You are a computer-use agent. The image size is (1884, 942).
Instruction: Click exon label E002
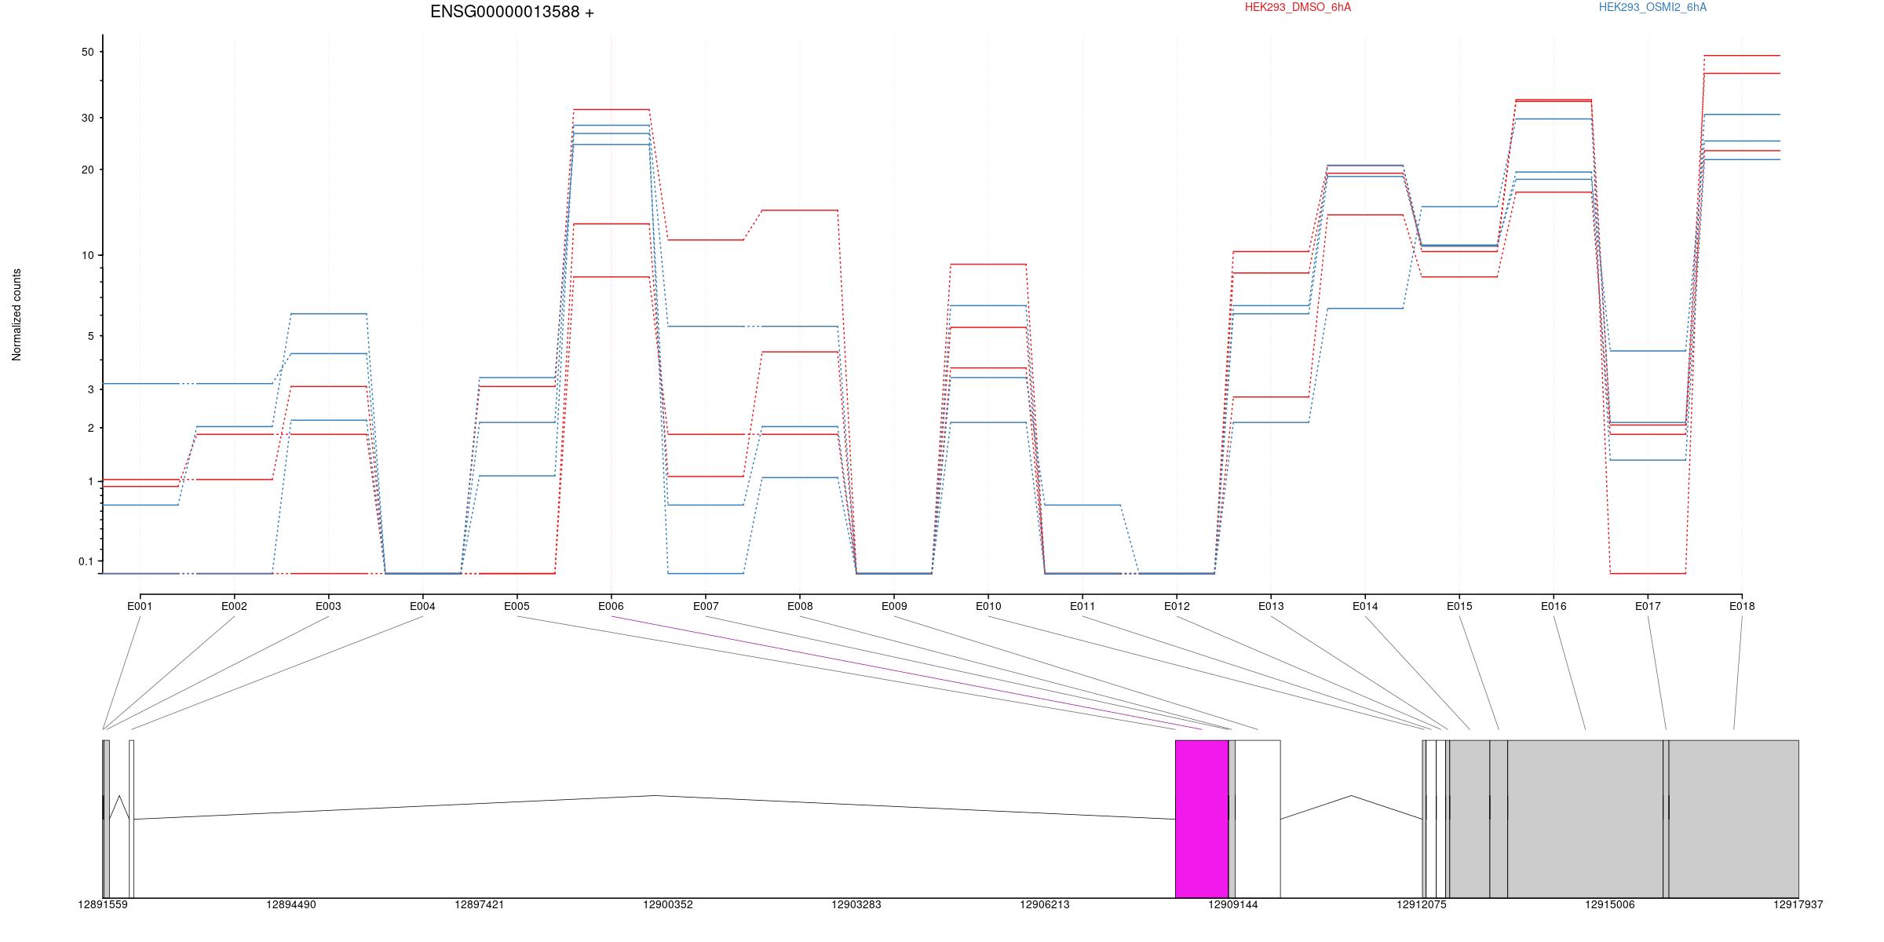[234, 606]
